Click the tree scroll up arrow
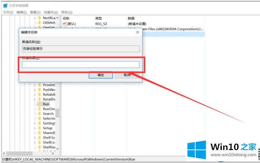 click(57, 18)
